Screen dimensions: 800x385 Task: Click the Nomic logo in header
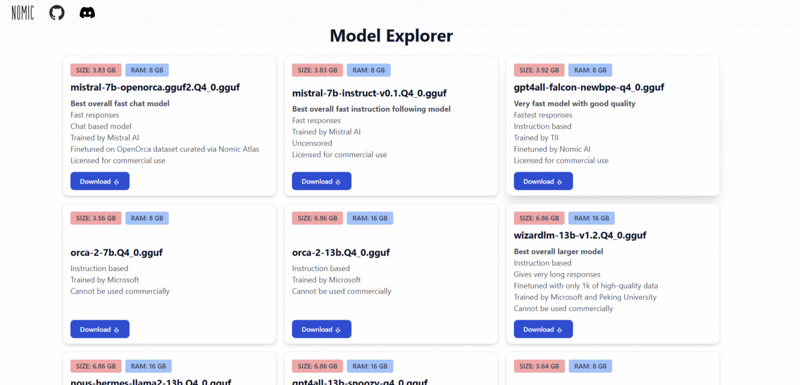pos(23,13)
